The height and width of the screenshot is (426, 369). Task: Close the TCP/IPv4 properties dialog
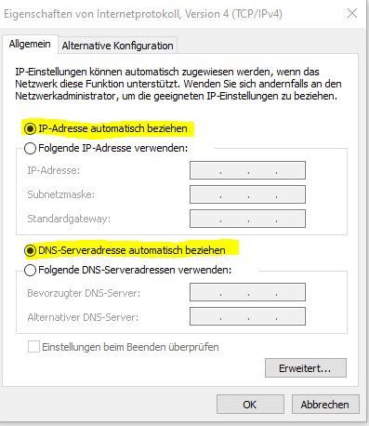(x=352, y=13)
